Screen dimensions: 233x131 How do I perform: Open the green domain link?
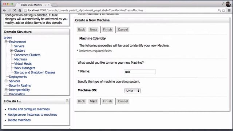pos(8,37)
